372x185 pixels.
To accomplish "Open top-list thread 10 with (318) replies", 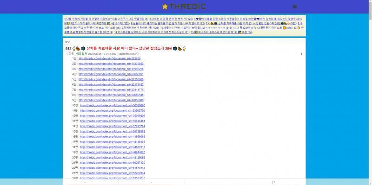I will click(196, 28).
